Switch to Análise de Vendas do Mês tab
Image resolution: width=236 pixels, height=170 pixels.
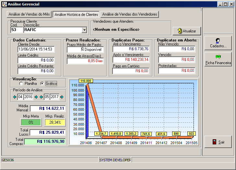pyautogui.click(x=29, y=14)
